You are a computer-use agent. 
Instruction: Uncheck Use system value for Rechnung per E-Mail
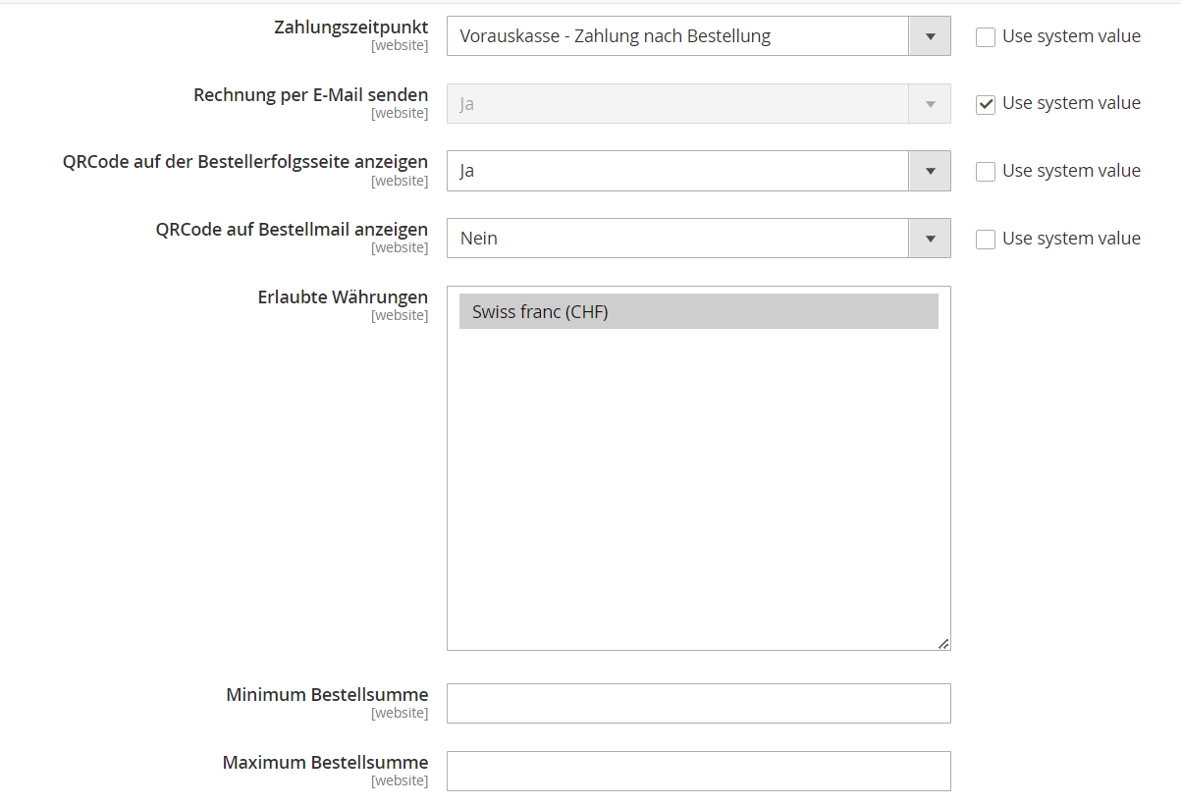point(985,103)
